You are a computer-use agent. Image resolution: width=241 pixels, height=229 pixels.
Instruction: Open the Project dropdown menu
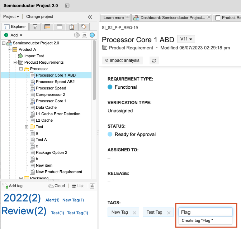point(11,17)
